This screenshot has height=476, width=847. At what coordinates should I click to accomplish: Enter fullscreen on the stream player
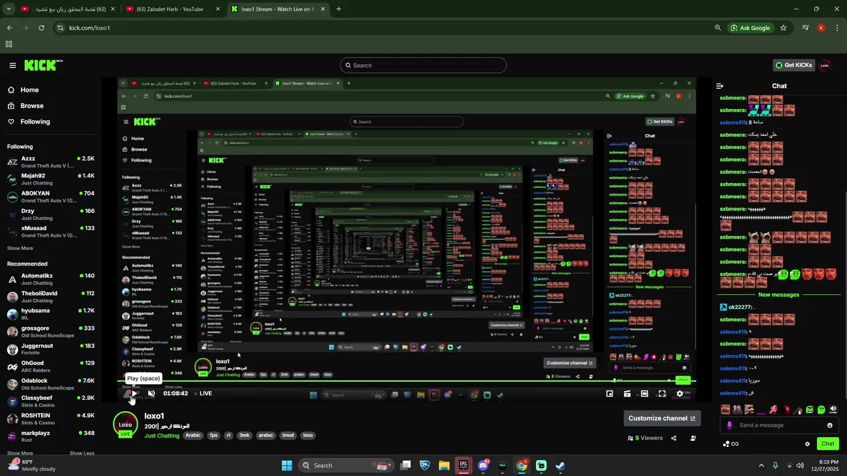662,393
